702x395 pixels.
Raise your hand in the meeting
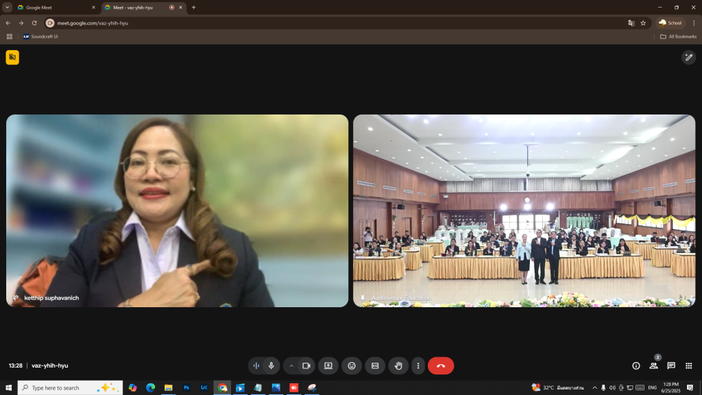[x=398, y=366]
